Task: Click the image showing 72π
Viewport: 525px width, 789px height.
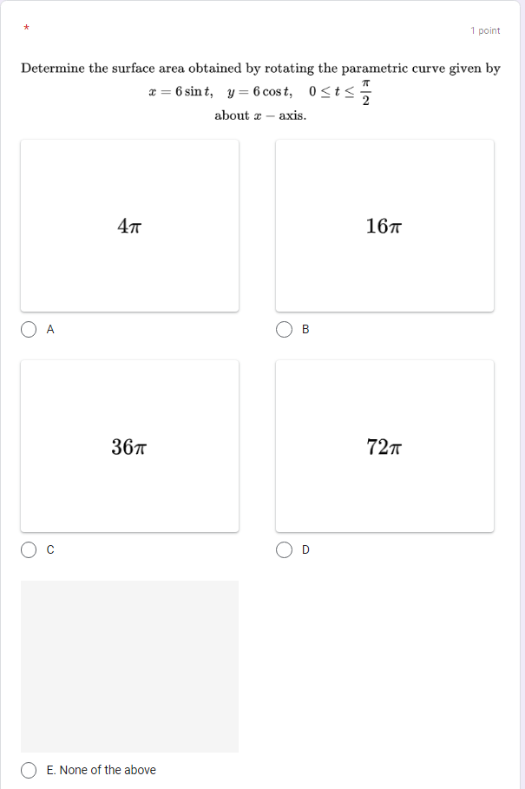Action: tap(384, 445)
